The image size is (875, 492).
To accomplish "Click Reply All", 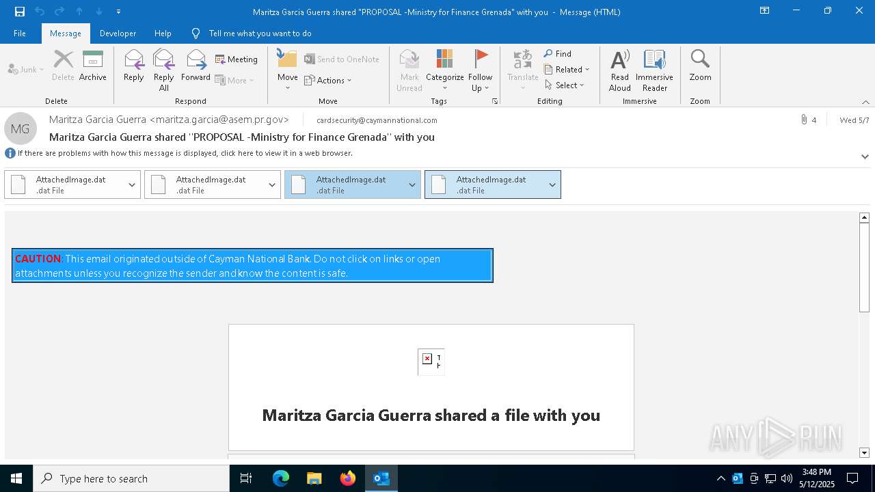I will (164, 70).
